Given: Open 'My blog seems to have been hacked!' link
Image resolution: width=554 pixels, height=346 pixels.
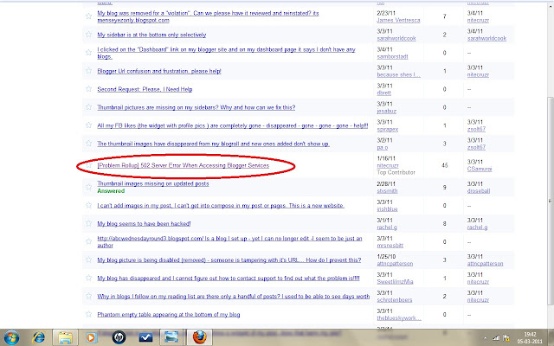Looking at the screenshot, I should (144, 223).
